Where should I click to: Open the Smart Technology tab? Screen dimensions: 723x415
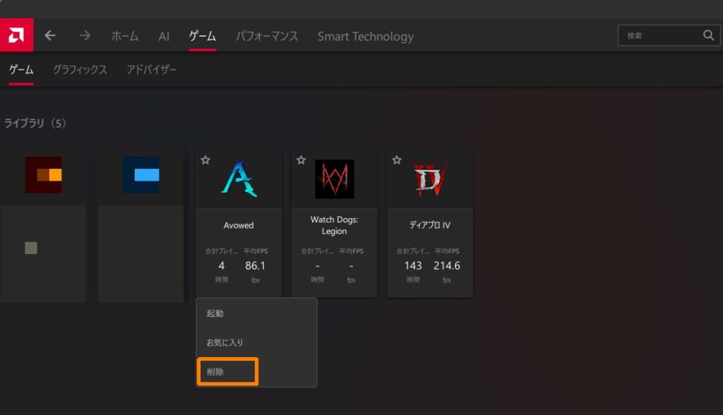coord(365,37)
